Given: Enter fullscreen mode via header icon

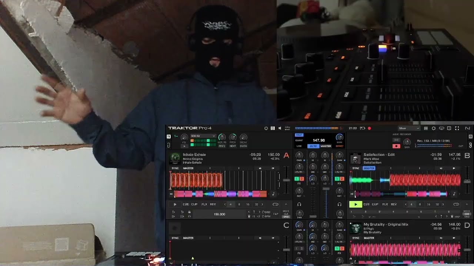Looking at the screenshot, I should click(457, 128).
